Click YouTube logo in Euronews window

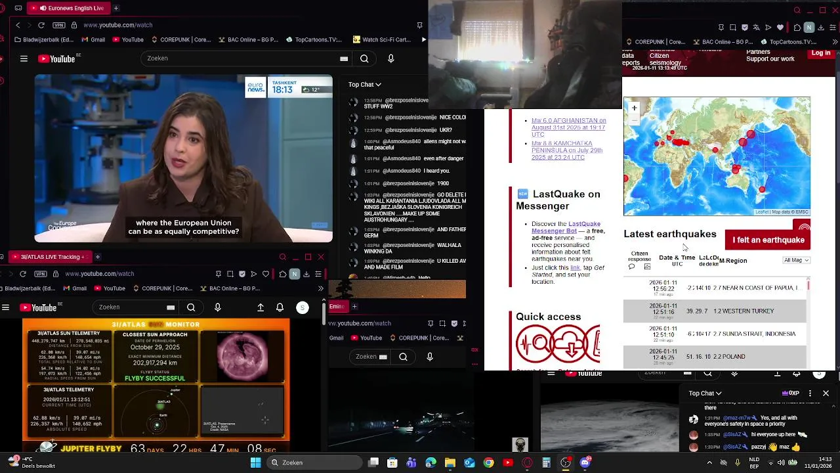(x=56, y=58)
